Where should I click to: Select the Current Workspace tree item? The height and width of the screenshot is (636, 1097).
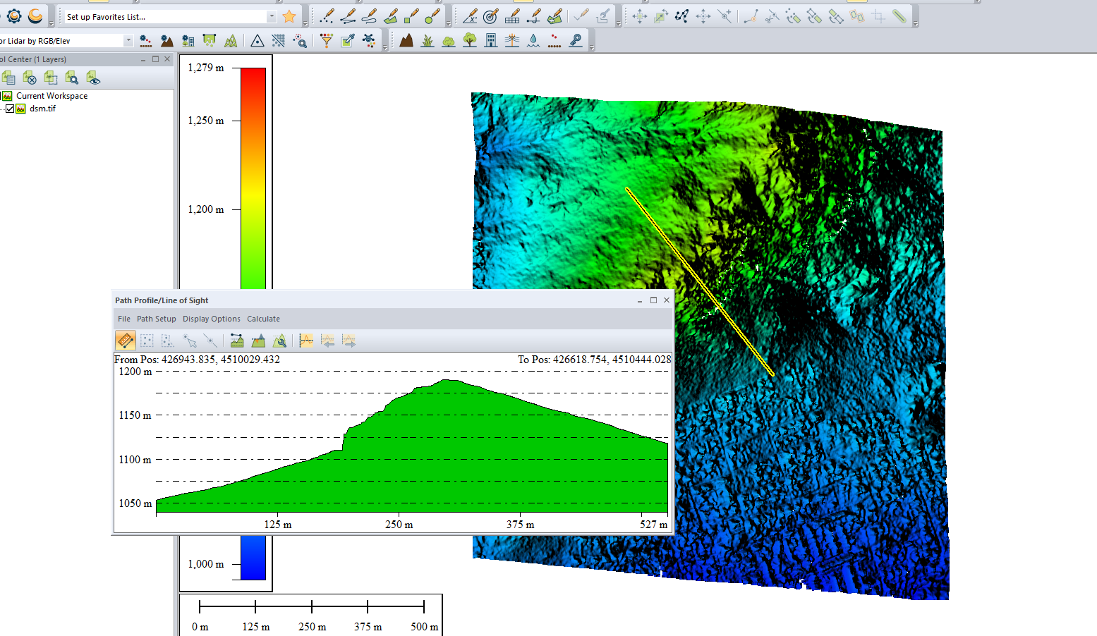(x=51, y=96)
